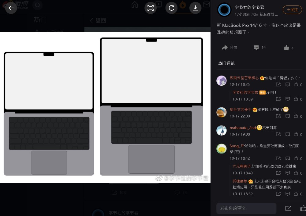Click 字节社的字节君 reply author name
306x216 pixels.
pos(245,92)
